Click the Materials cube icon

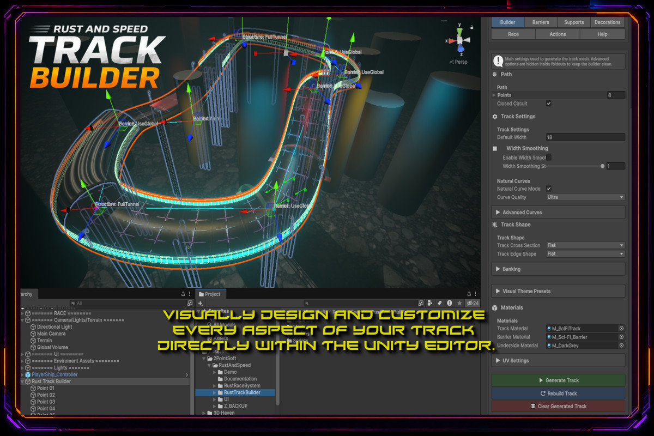pyautogui.click(x=495, y=307)
